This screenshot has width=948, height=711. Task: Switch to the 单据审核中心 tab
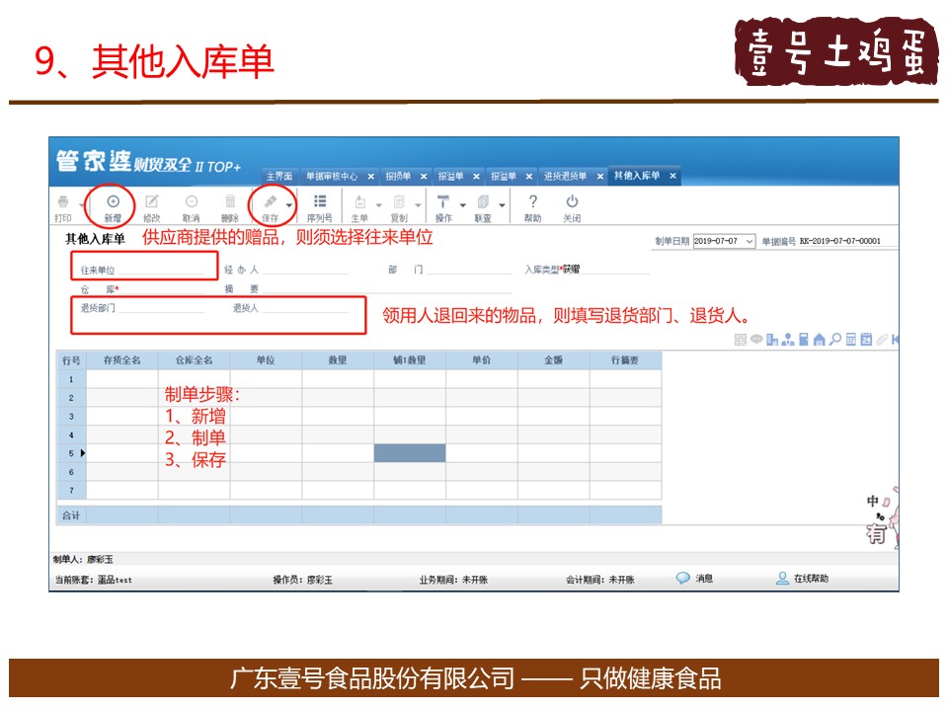tap(331, 176)
